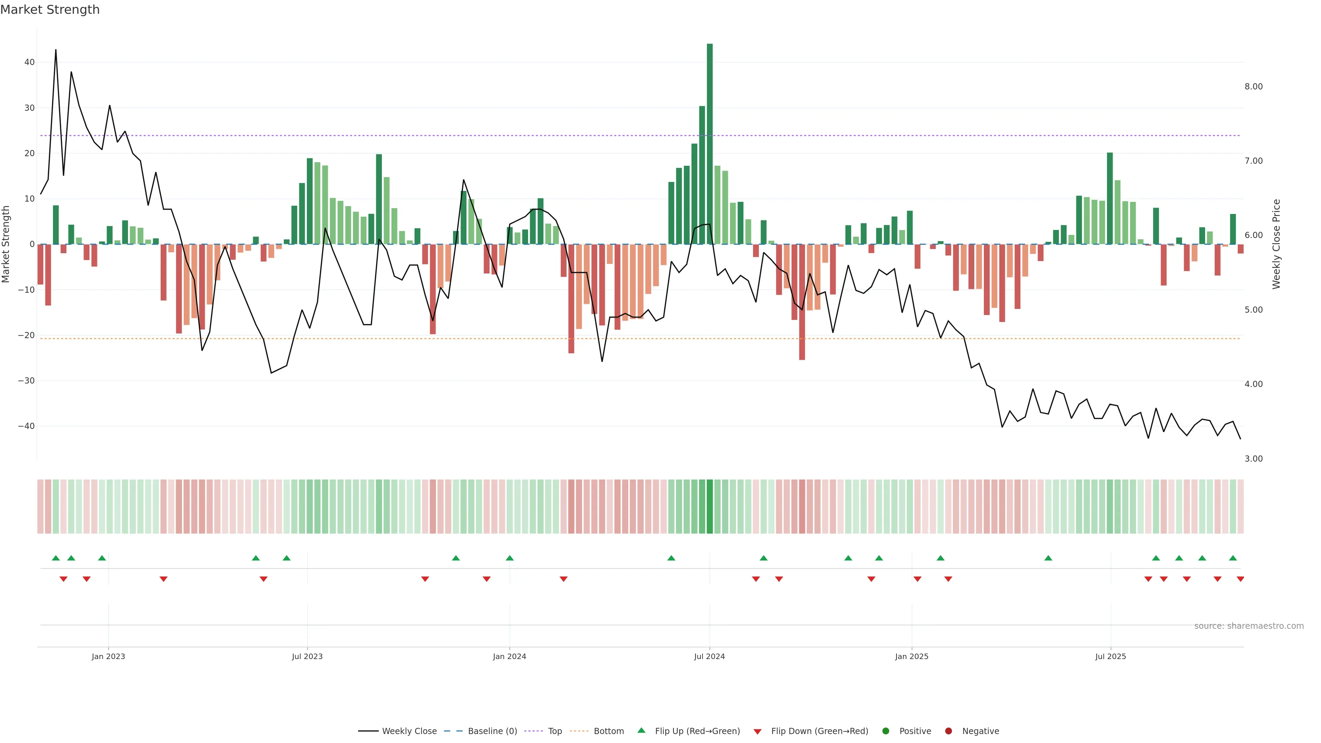
Task: Click the 8.00 right-axis price label
Action: [1253, 86]
